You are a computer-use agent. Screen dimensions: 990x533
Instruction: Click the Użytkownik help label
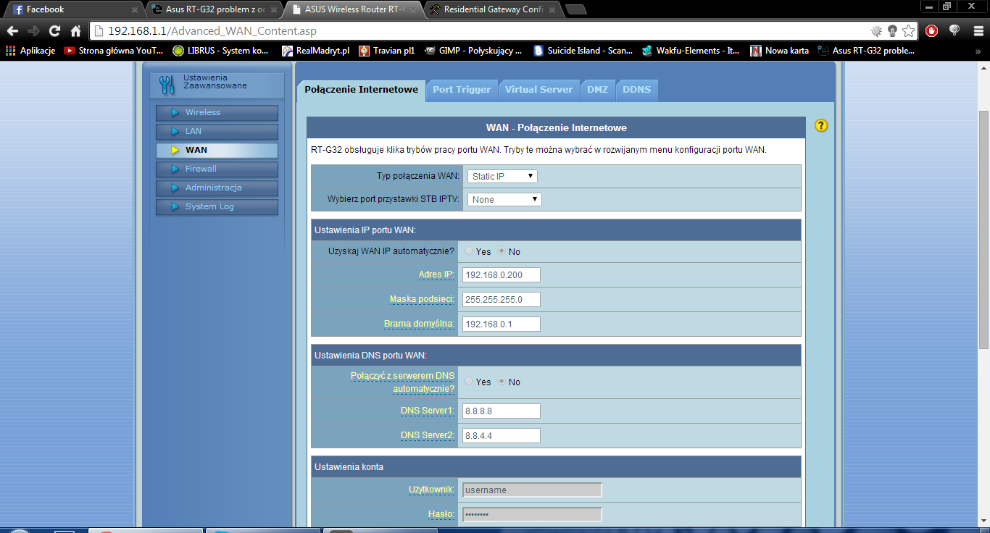[x=432, y=490]
